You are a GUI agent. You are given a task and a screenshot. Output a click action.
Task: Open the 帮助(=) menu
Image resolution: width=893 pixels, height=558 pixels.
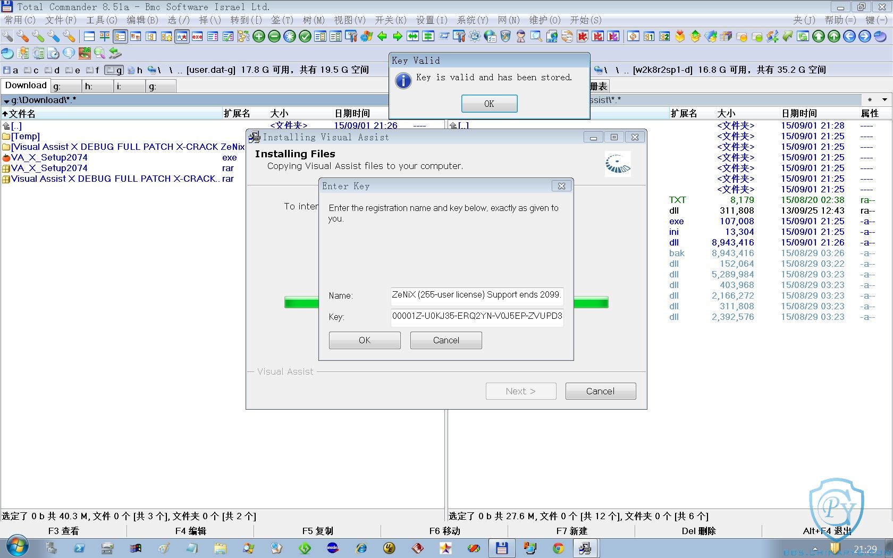coord(840,20)
